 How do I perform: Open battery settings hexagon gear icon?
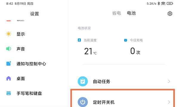tap(170, 14)
